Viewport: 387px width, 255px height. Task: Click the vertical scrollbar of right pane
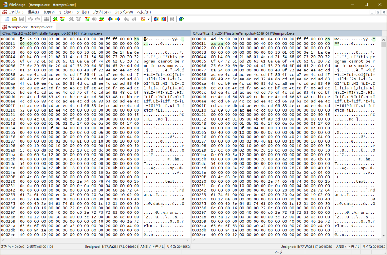(x=384, y=137)
